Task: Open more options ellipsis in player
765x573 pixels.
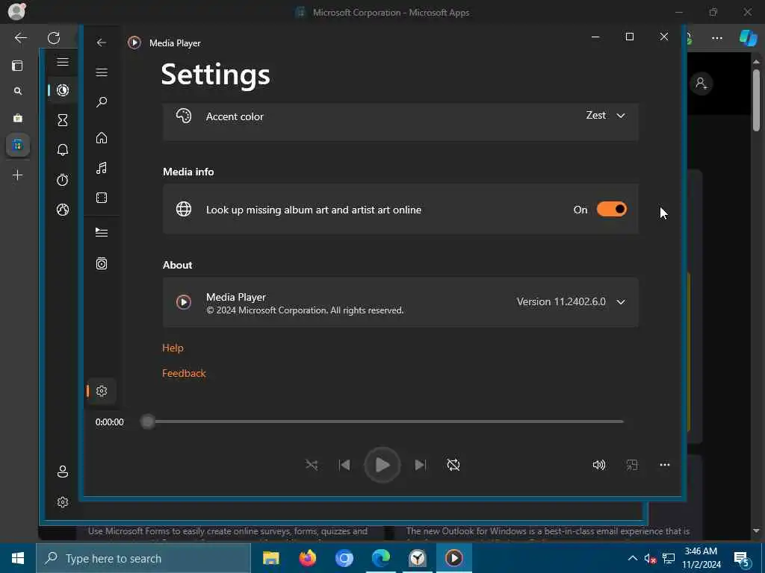Action: pos(664,465)
